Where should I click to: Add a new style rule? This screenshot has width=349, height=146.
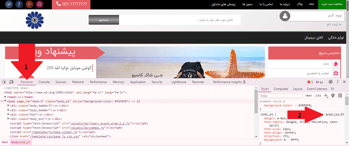326,96
